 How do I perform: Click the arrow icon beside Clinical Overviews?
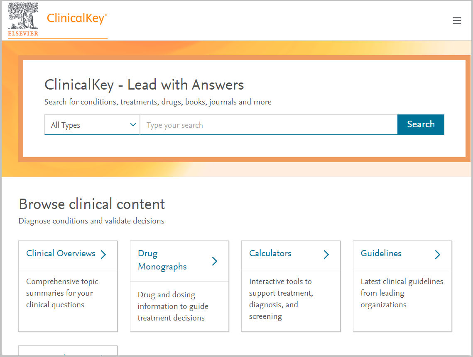click(103, 254)
